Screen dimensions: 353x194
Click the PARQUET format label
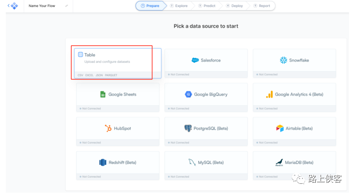[111, 75]
